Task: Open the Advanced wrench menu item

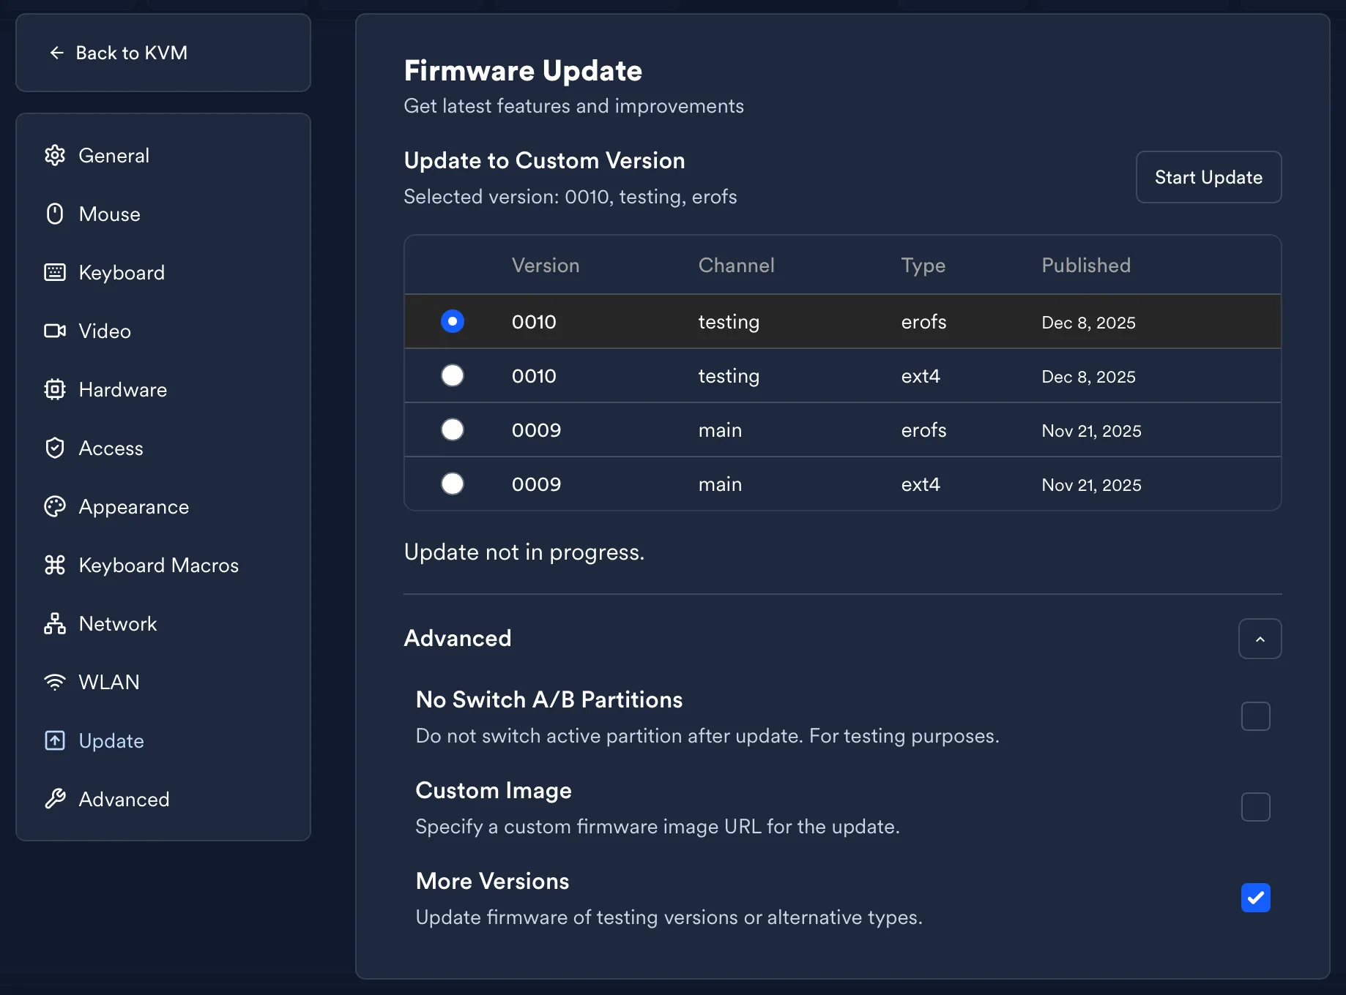Action: [x=123, y=799]
